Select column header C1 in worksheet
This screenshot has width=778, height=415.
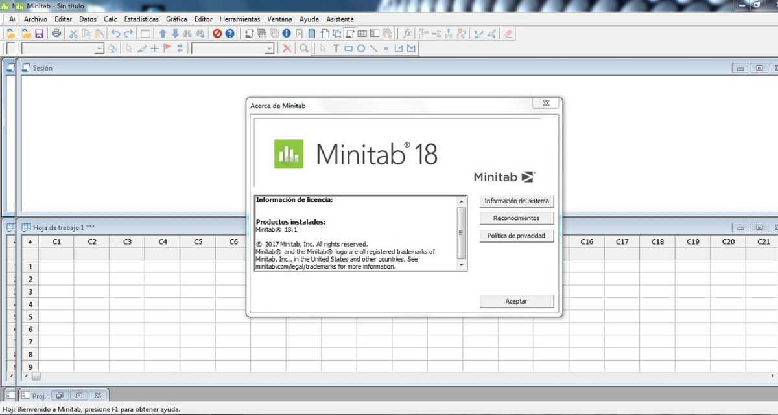(x=57, y=241)
